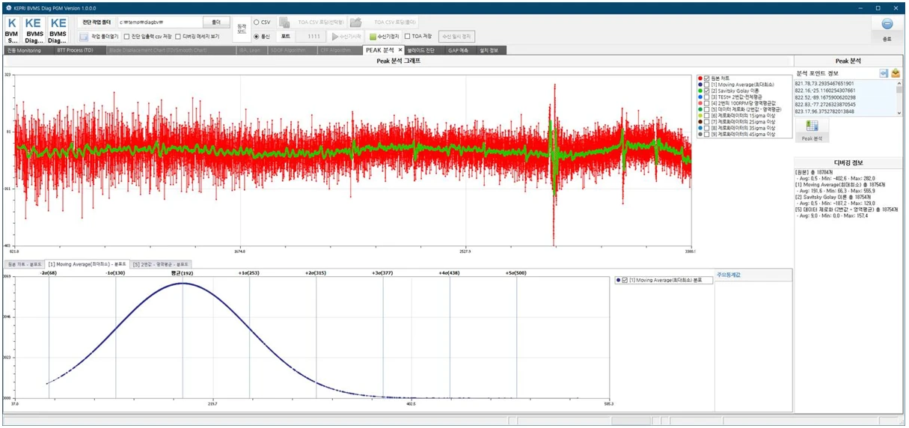909x428 pixels.
Task: Toggle [1] Moving Average(최대최소) 분포 legend checkbox
Action: coord(625,280)
